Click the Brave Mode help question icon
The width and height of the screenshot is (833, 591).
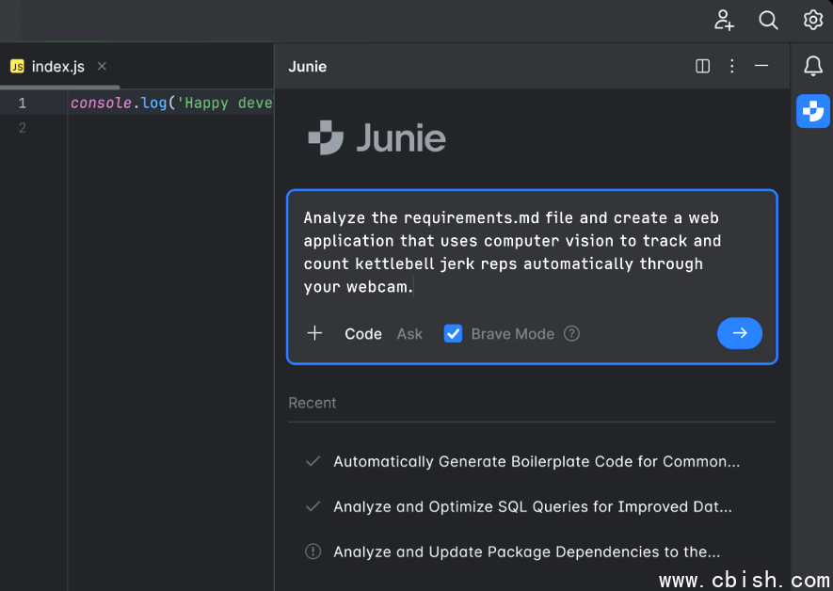tap(571, 333)
